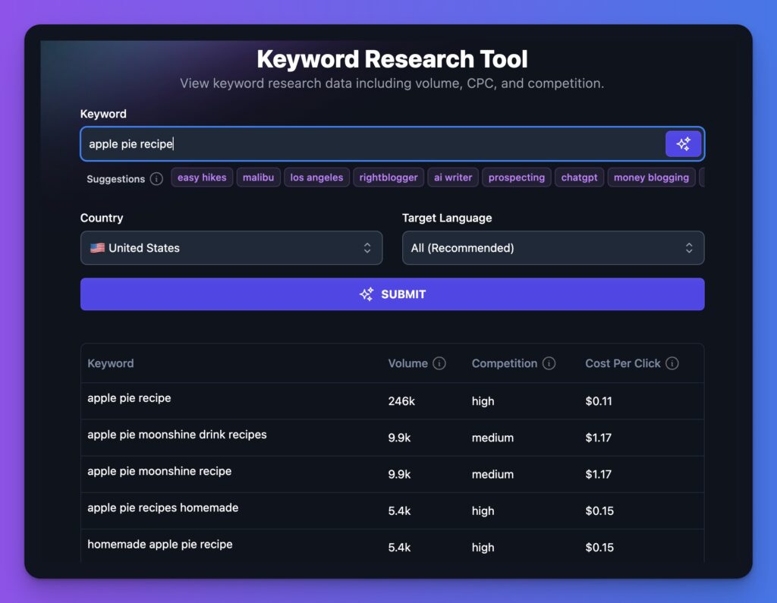Open the Target Language dropdown
777x603 pixels.
point(553,247)
